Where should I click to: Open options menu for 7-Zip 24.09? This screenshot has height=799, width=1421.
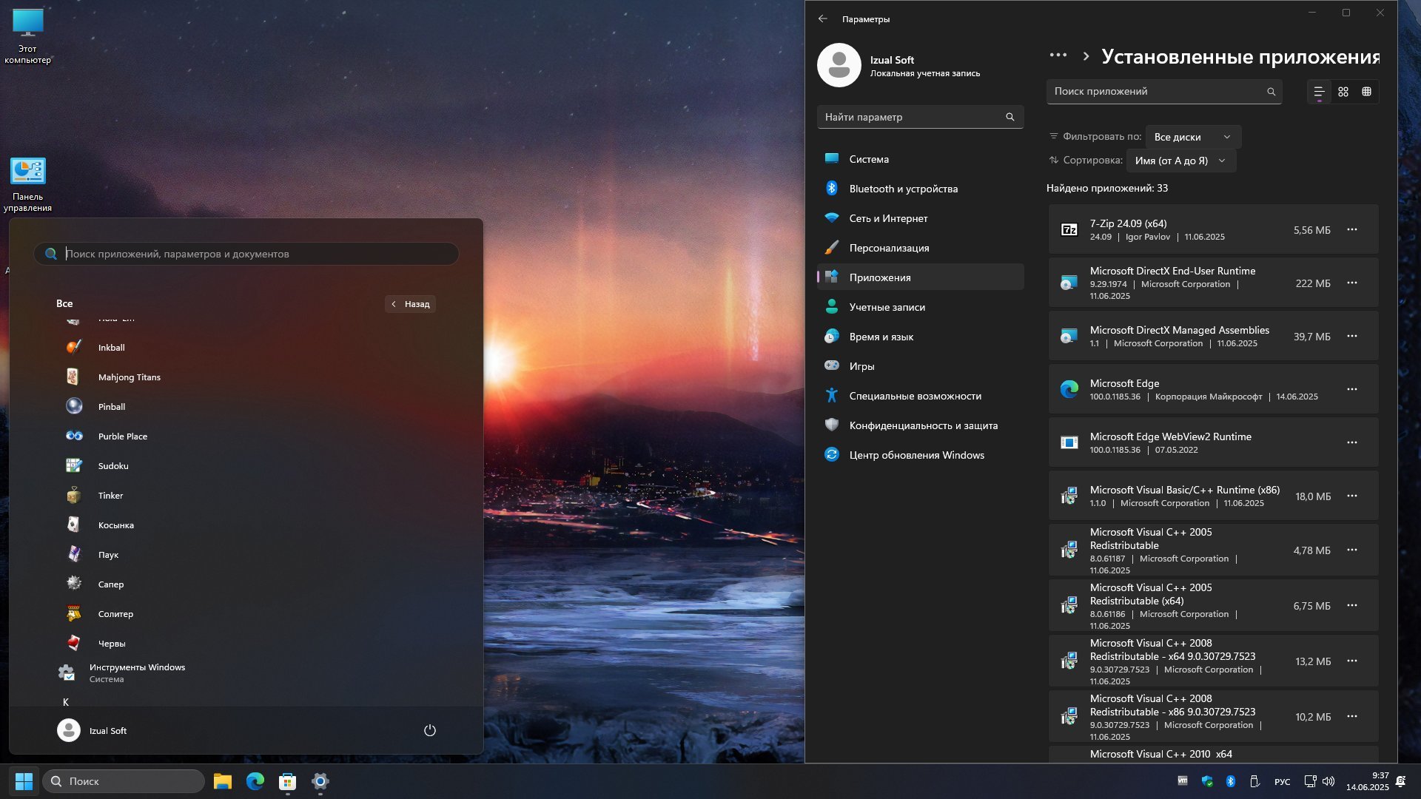[1351, 230]
